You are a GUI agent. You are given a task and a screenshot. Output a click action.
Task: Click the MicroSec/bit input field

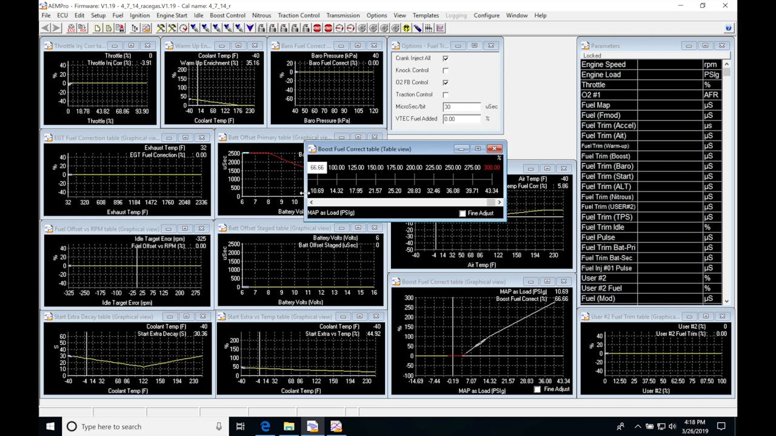coord(461,107)
